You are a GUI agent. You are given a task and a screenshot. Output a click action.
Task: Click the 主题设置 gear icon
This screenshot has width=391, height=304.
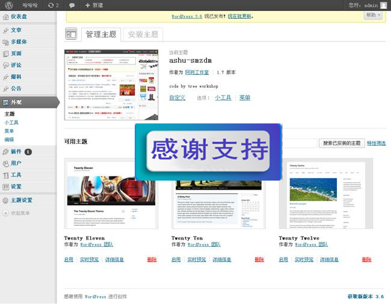click(5, 200)
